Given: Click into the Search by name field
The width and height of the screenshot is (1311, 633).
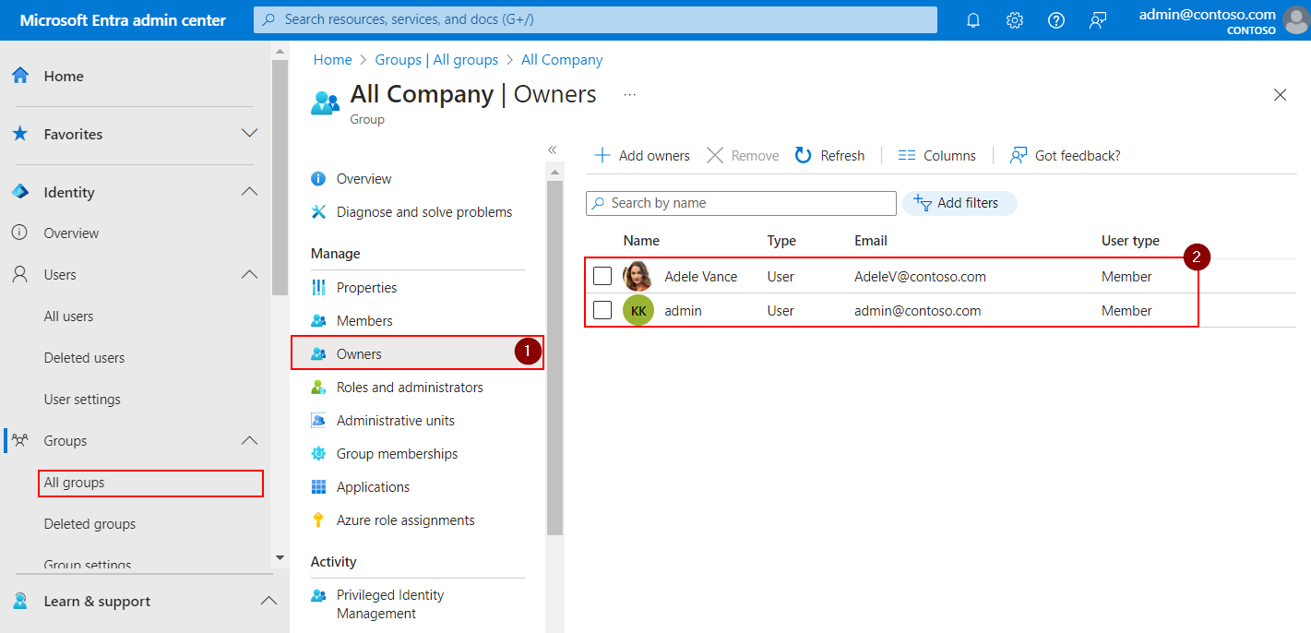Looking at the screenshot, I should tap(740, 203).
